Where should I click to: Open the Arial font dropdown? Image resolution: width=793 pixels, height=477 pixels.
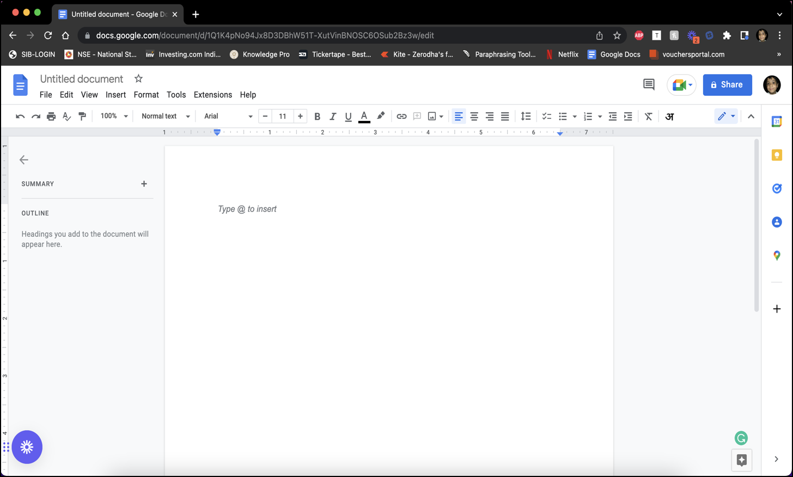pyautogui.click(x=228, y=117)
